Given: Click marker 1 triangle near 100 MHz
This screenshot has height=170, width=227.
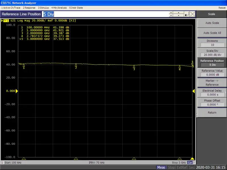Looking at the screenshot, I should click(x=24, y=65).
